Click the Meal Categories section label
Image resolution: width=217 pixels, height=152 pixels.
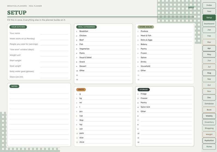pyautogui.click(x=86, y=27)
